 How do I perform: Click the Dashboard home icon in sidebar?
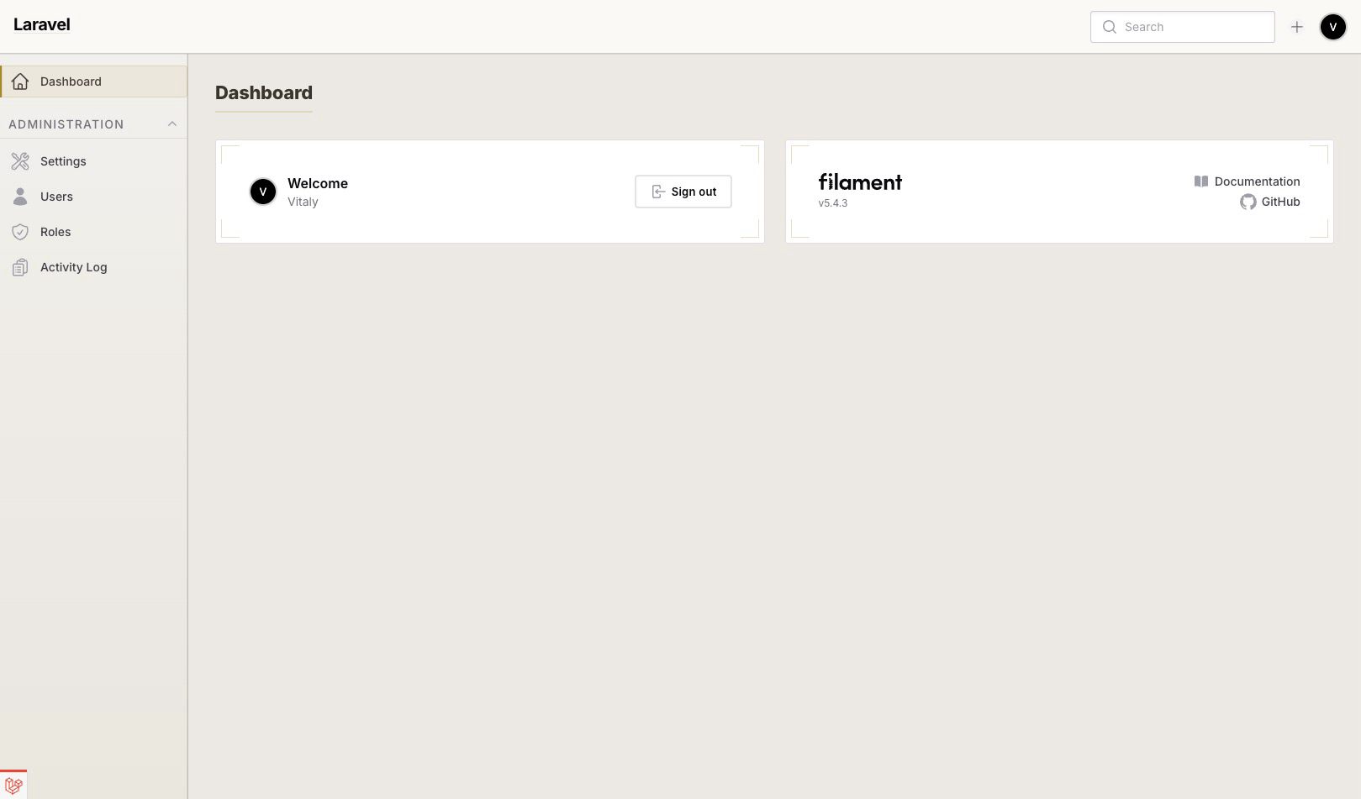pyautogui.click(x=20, y=81)
